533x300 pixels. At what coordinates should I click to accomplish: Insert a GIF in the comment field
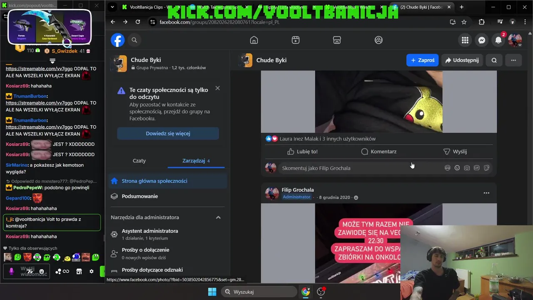pyautogui.click(x=477, y=168)
